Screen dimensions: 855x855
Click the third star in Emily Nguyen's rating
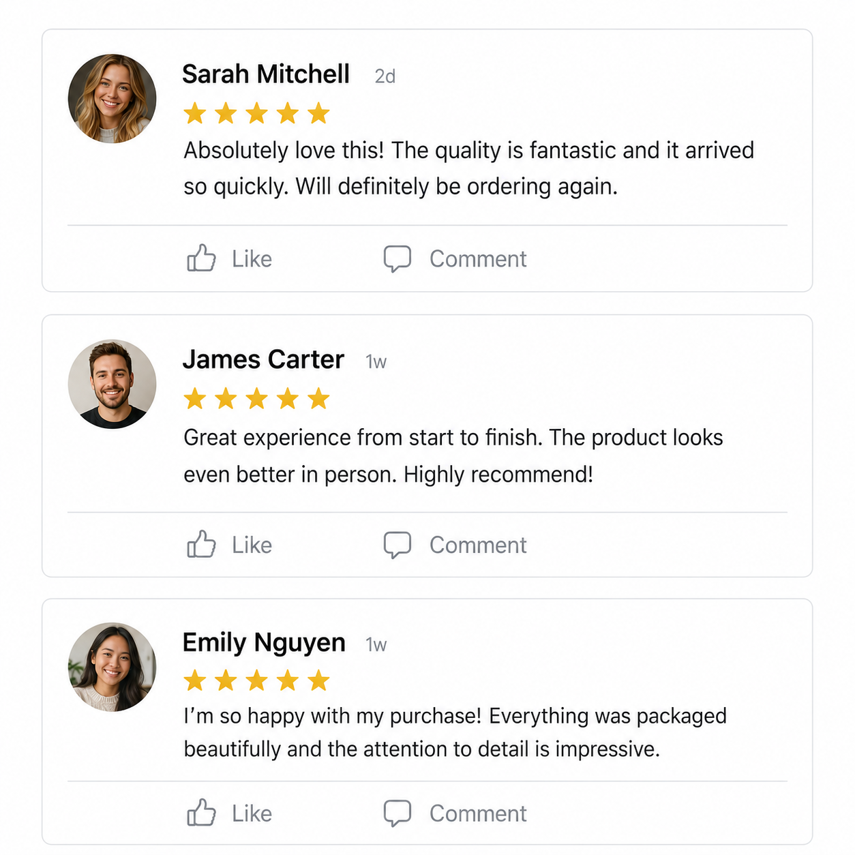257,680
